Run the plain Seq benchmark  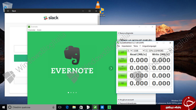pyautogui.click(x=122, y=75)
